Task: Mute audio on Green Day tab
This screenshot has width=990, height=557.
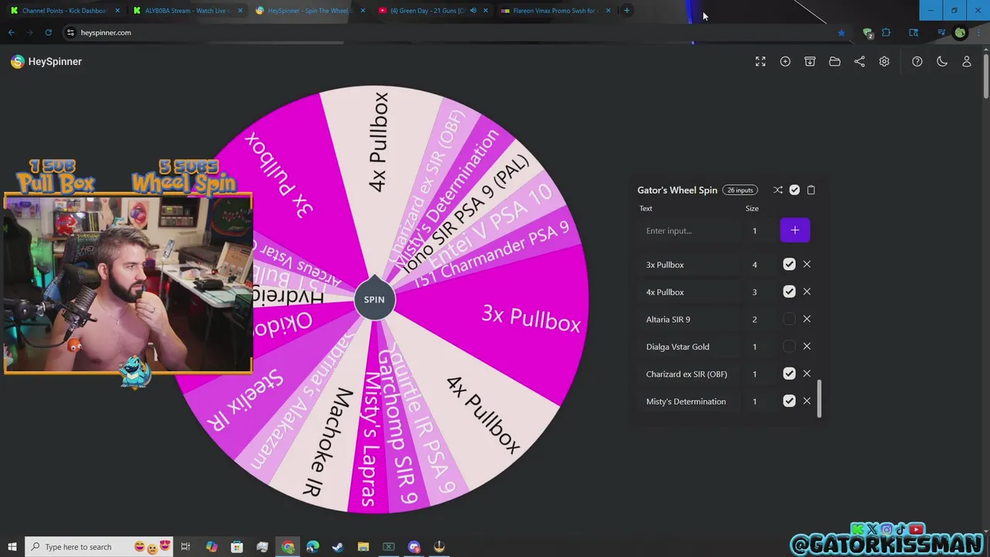Action: [x=473, y=11]
